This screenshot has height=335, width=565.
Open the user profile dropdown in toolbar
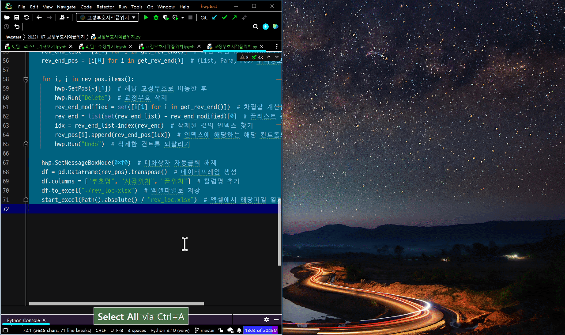64,17
